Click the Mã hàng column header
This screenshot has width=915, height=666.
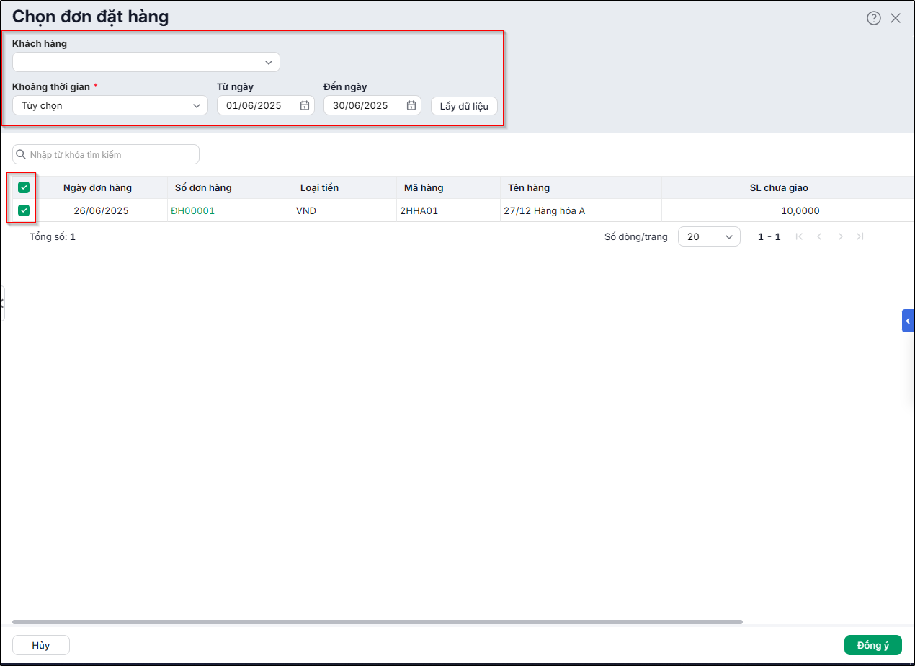tap(448, 187)
